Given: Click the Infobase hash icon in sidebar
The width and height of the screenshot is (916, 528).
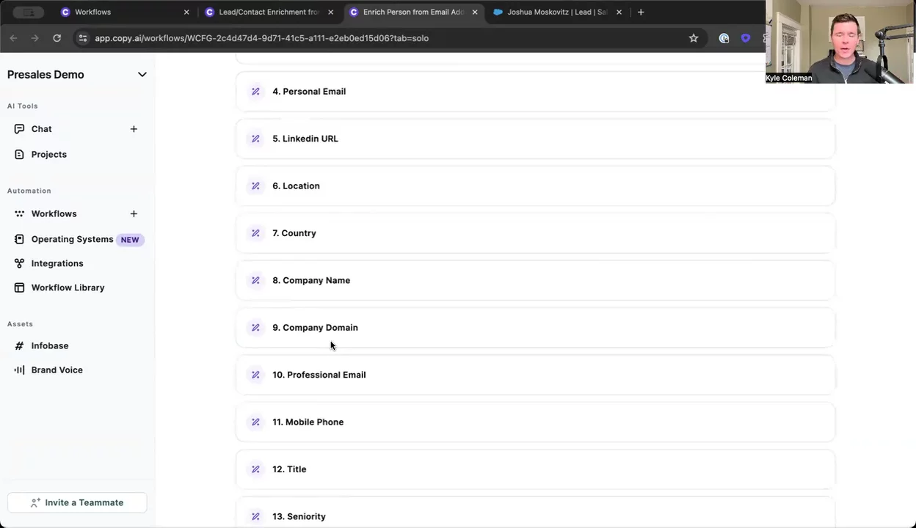Looking at the screenshot, I should [x=20, y=346].
